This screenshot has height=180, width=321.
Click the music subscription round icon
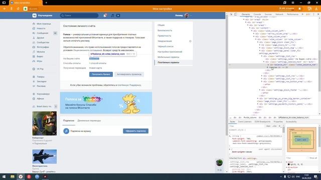coord(66,131)
